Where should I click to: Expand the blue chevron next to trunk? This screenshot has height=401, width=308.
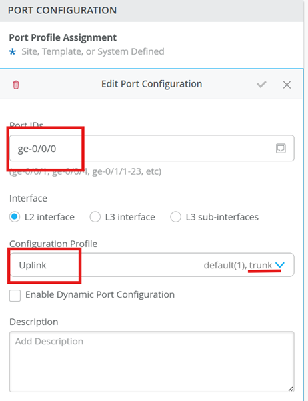coord(280,265)
